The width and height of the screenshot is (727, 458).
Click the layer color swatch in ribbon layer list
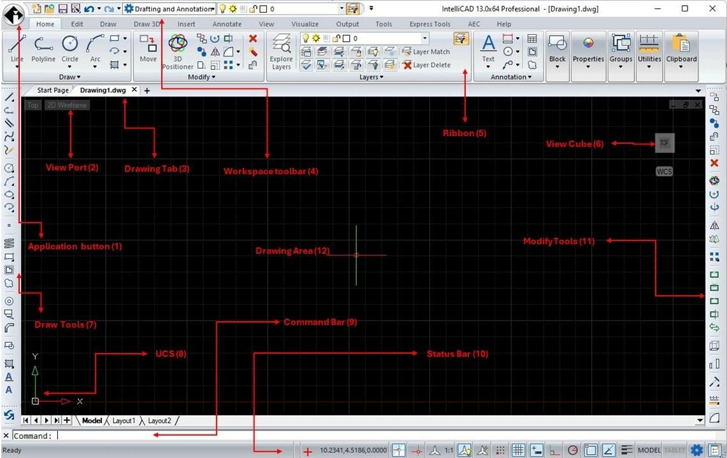[347, 38]
